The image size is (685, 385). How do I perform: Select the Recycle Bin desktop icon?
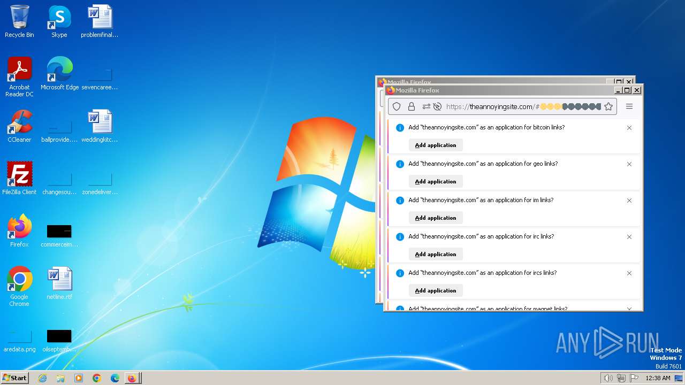coord(19,21)
